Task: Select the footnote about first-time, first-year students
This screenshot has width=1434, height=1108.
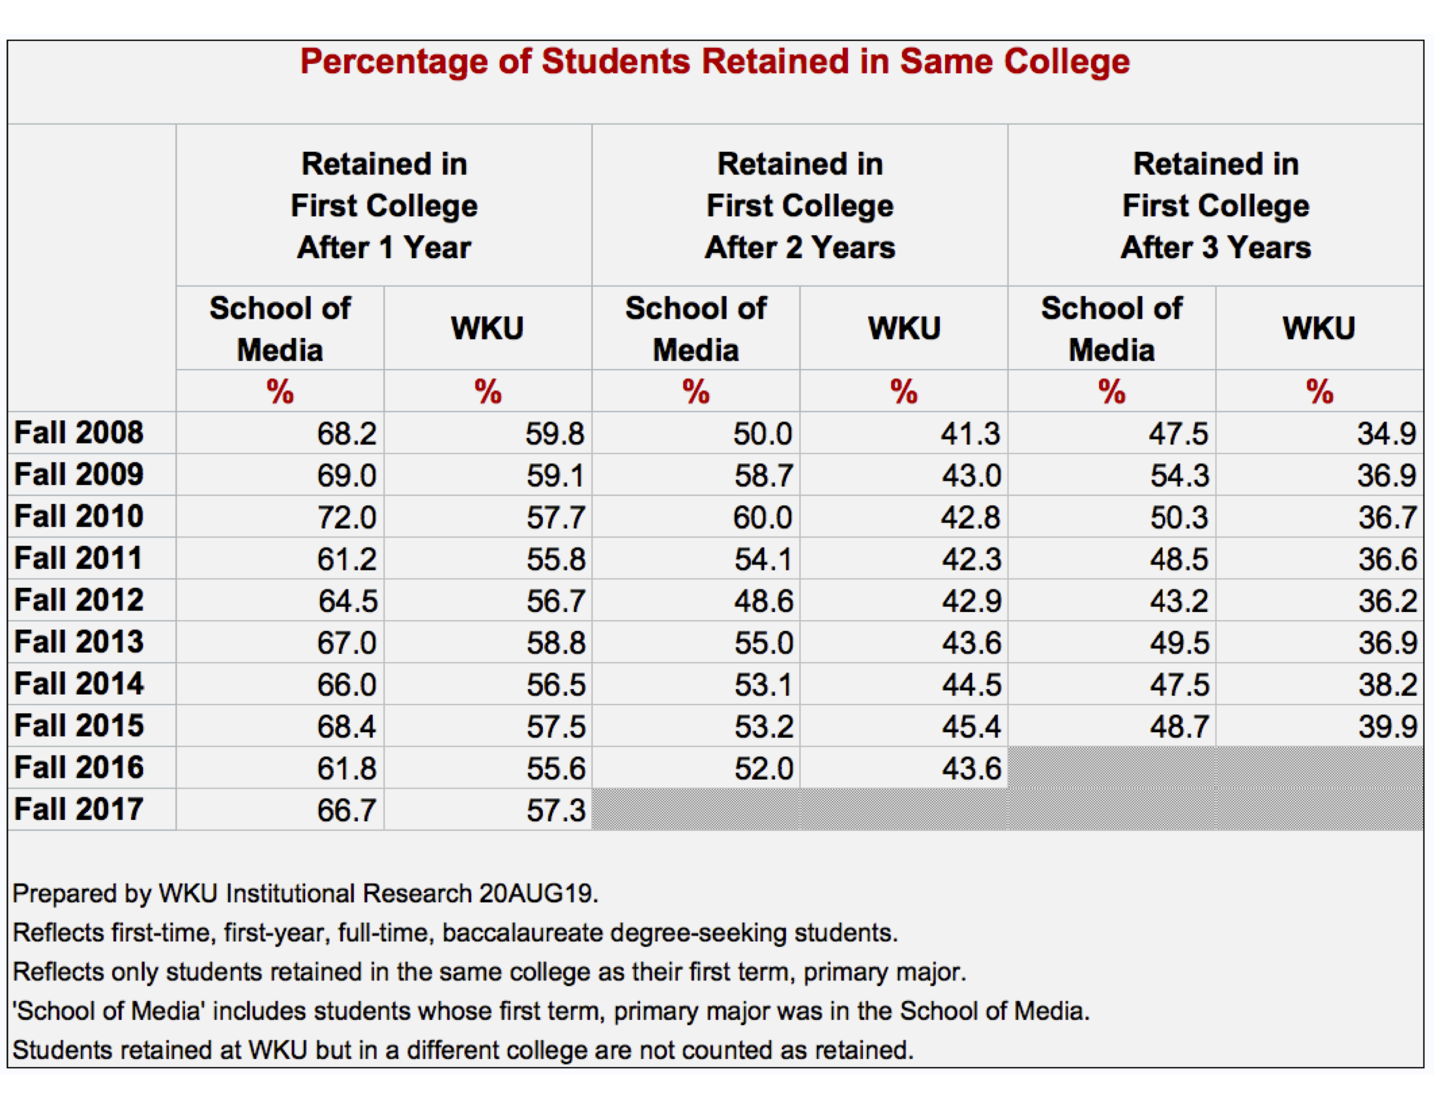Action: click(x=454, y=933)
